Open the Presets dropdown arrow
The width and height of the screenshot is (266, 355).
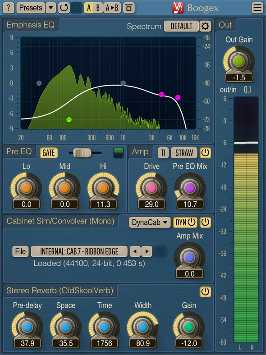click(51, 8)
